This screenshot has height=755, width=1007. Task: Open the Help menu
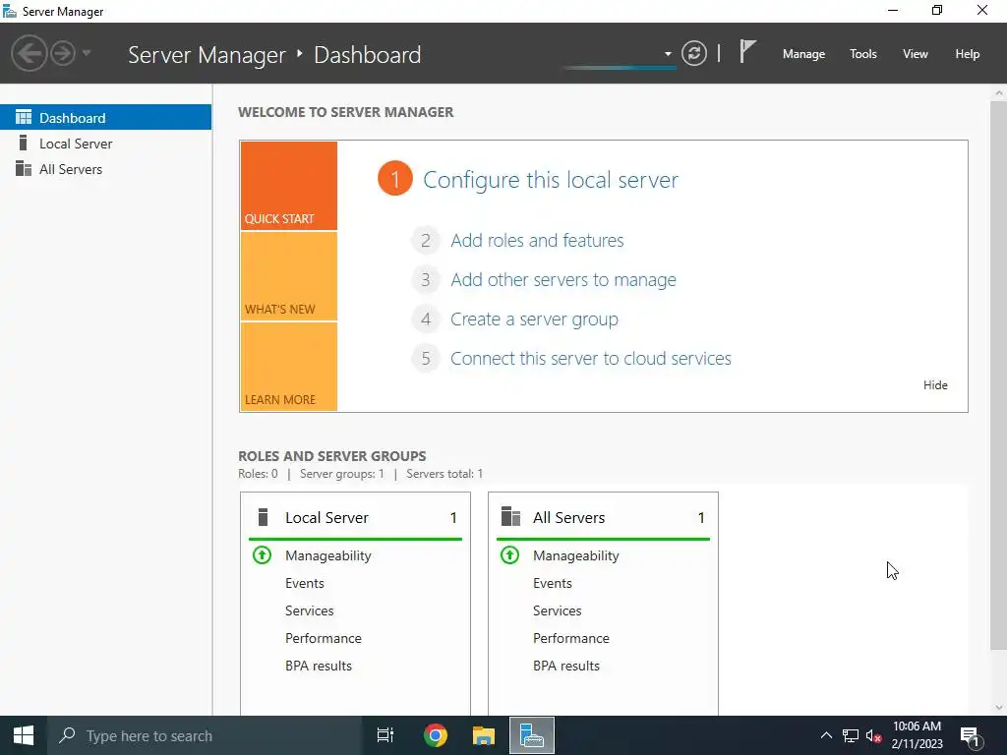pyautogui.click(x=968, y=54)
